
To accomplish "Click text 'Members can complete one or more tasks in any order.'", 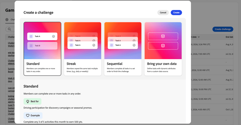I will pos(52,94).
